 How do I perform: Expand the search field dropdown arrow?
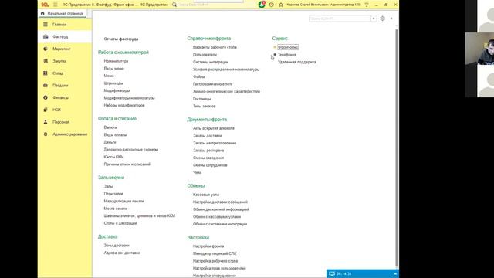pyautogui.click(x=374, y=19)
